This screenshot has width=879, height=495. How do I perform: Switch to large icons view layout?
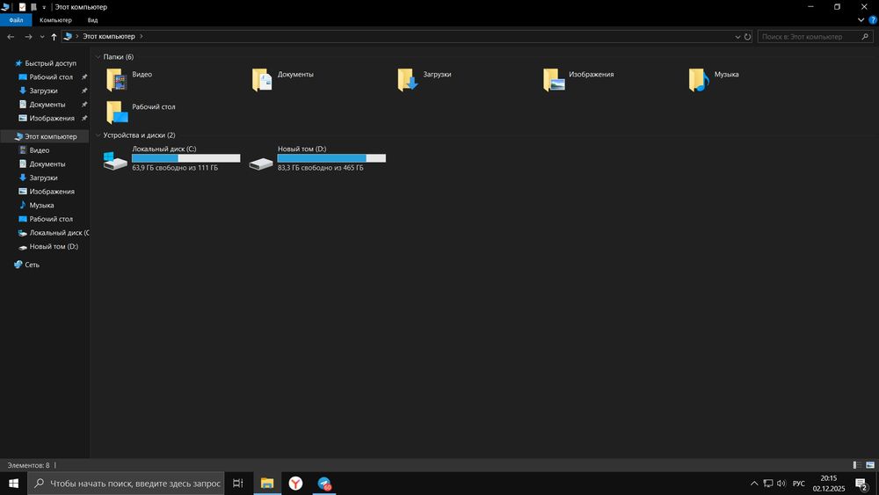(870, 465)
